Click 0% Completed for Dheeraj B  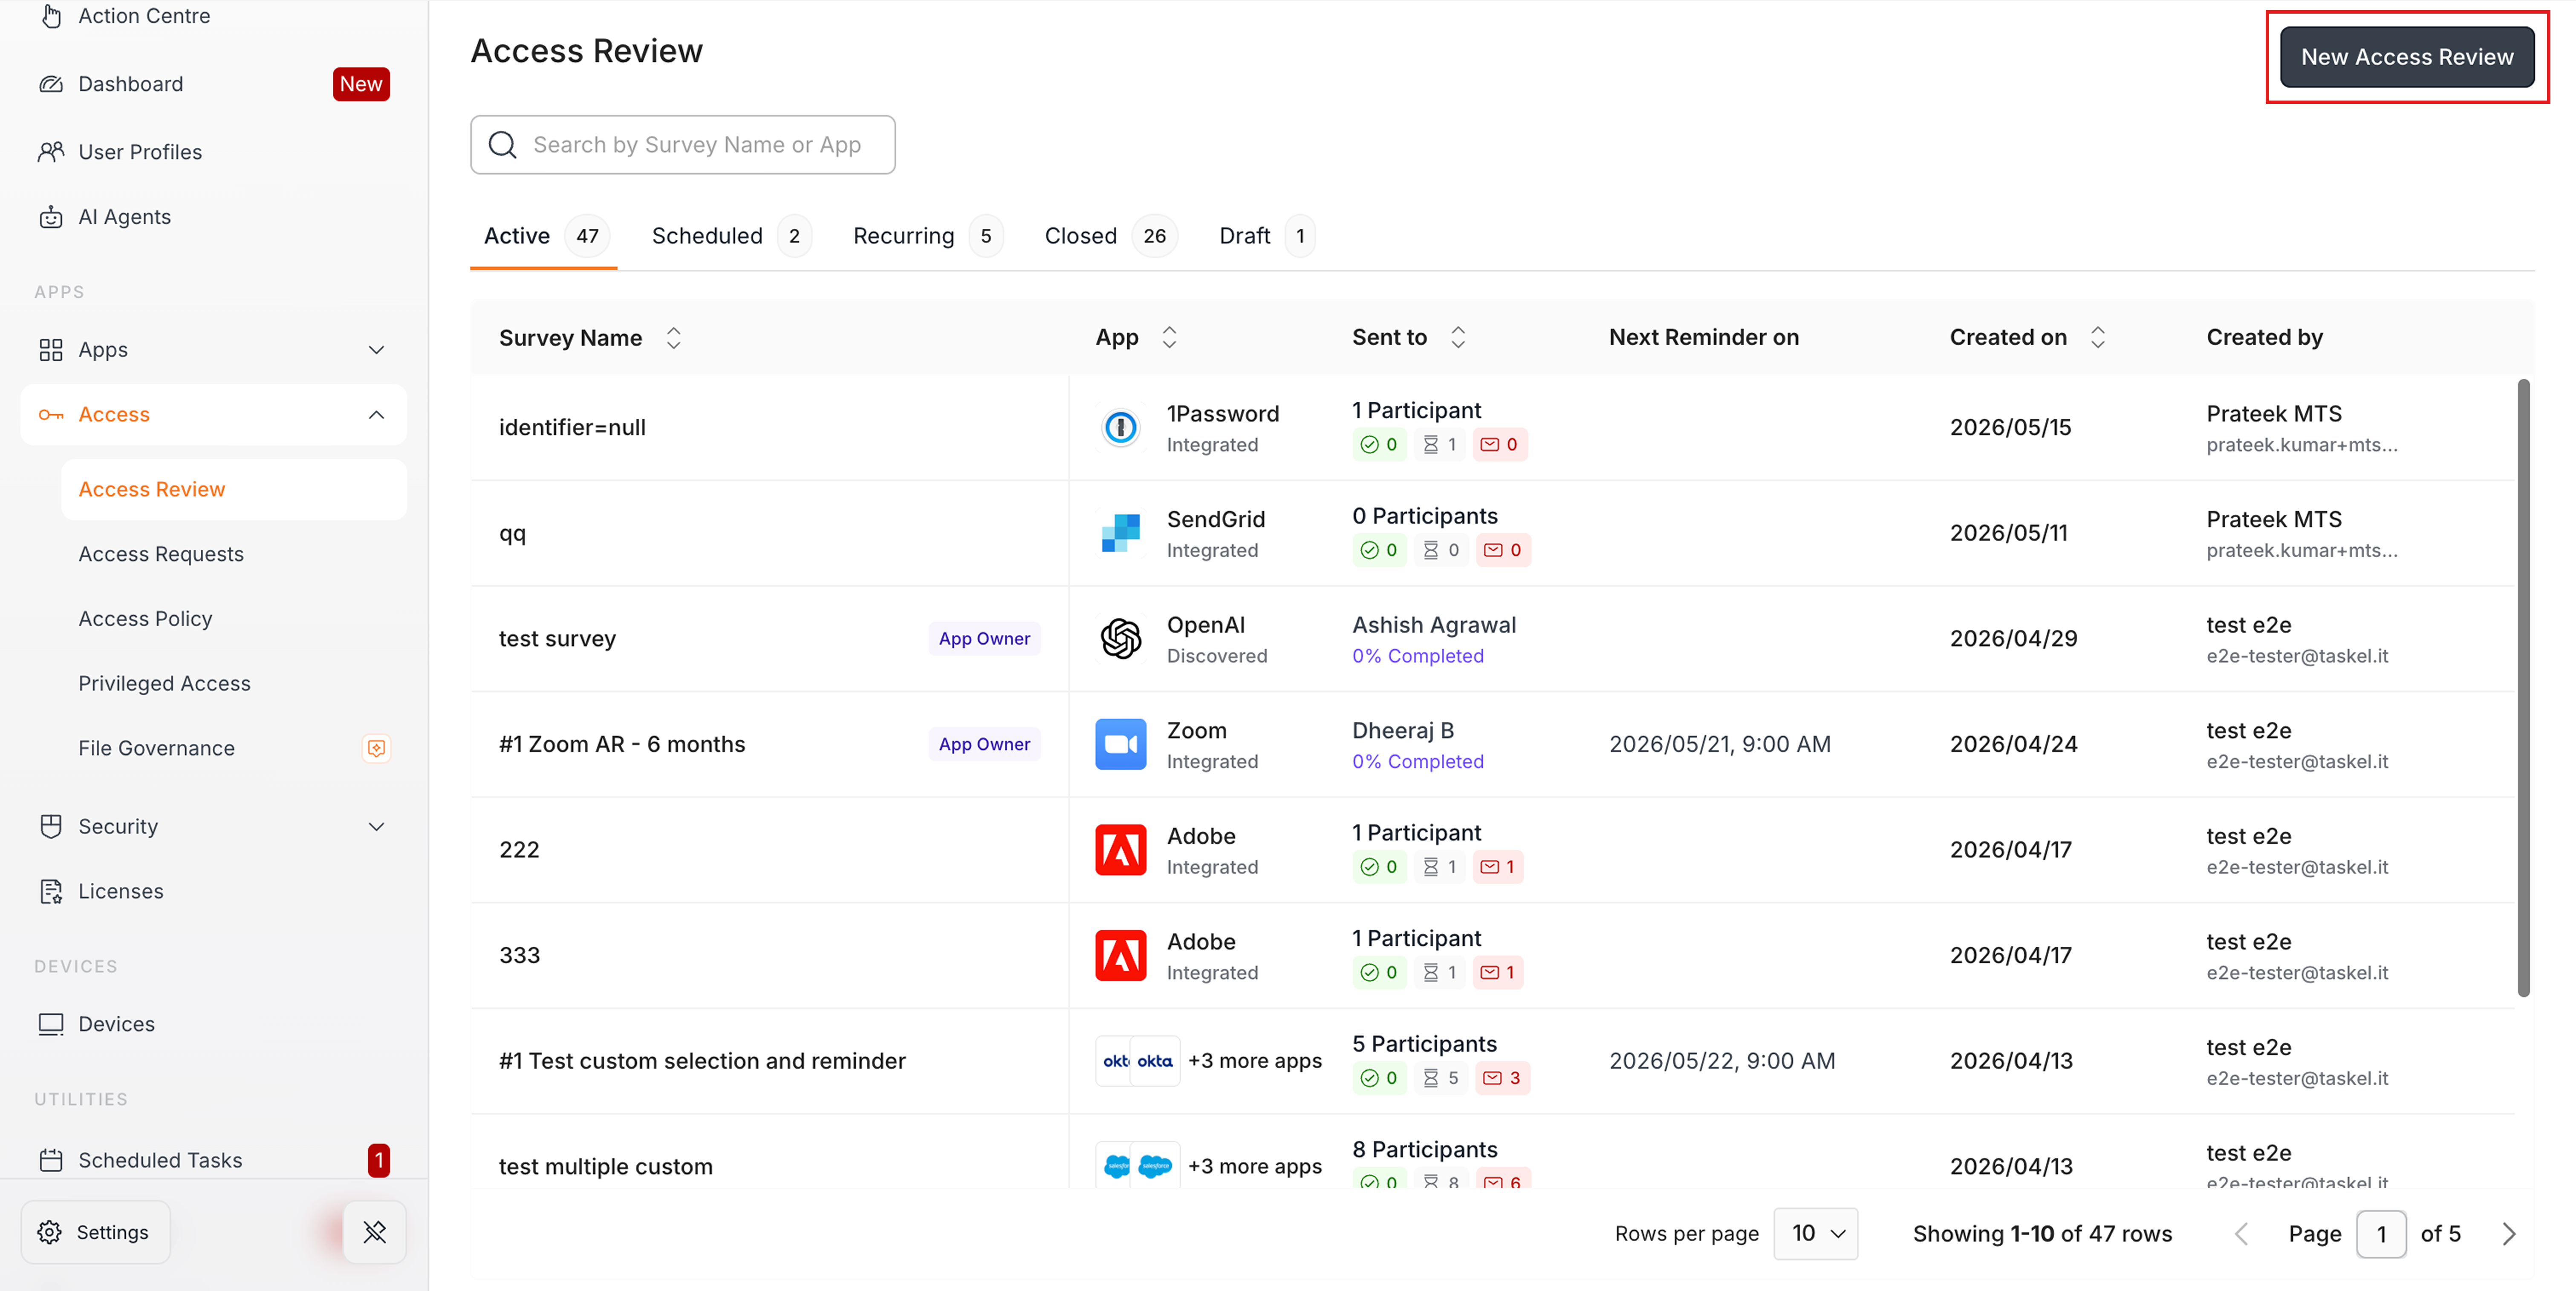coord(1418,762)
